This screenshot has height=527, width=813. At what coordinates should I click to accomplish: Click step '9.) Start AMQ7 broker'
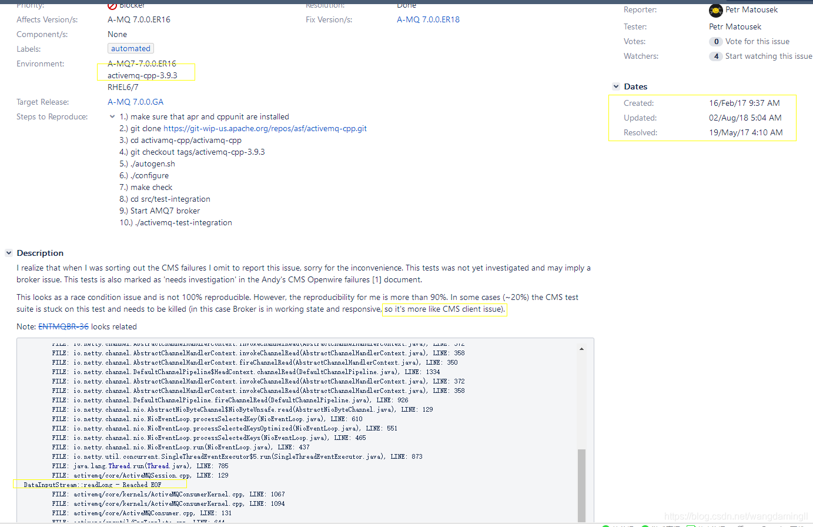tap(159, 211)
